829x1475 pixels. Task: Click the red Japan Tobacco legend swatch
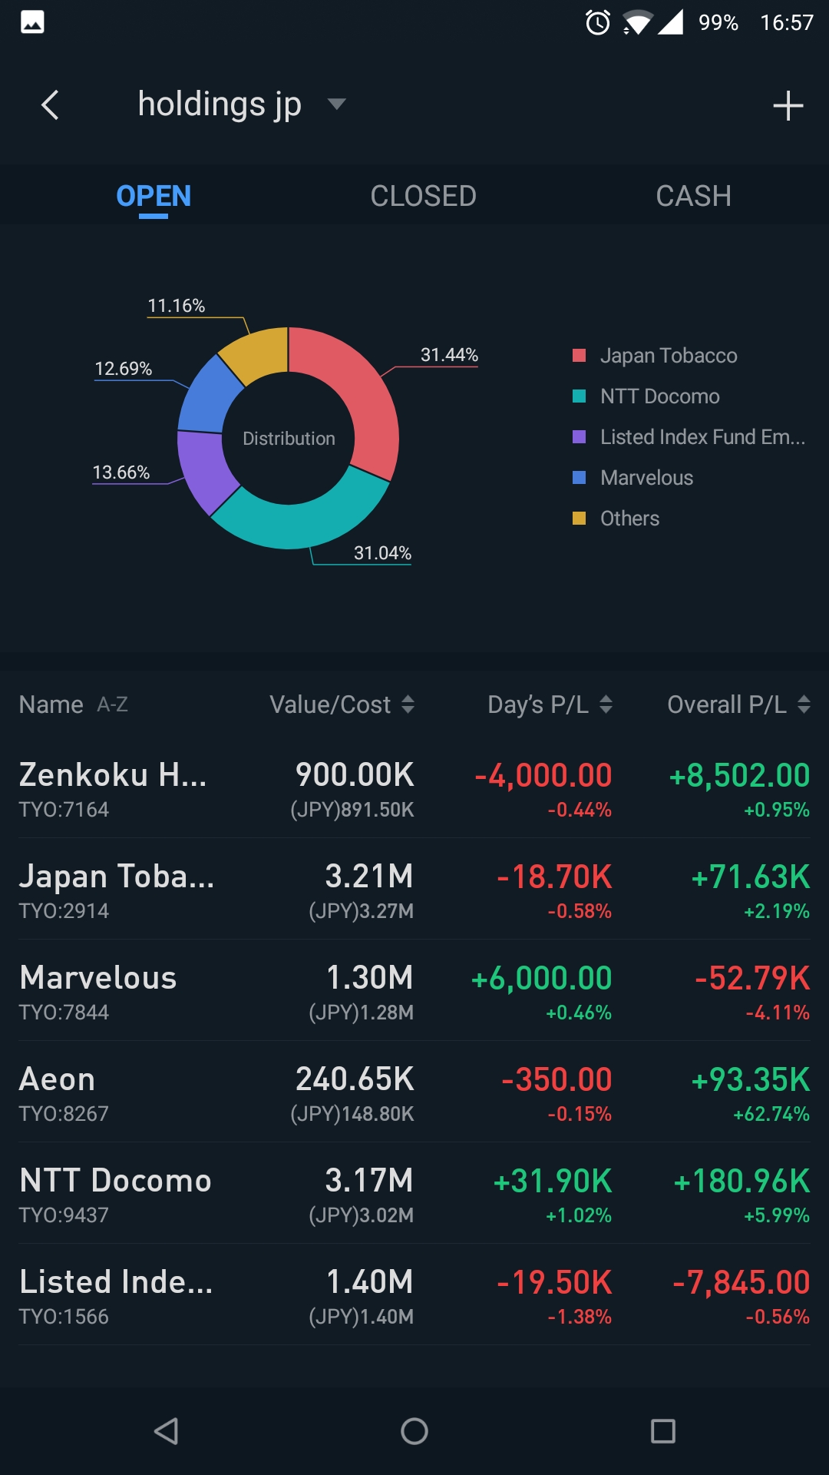click(x=580, y=356)
